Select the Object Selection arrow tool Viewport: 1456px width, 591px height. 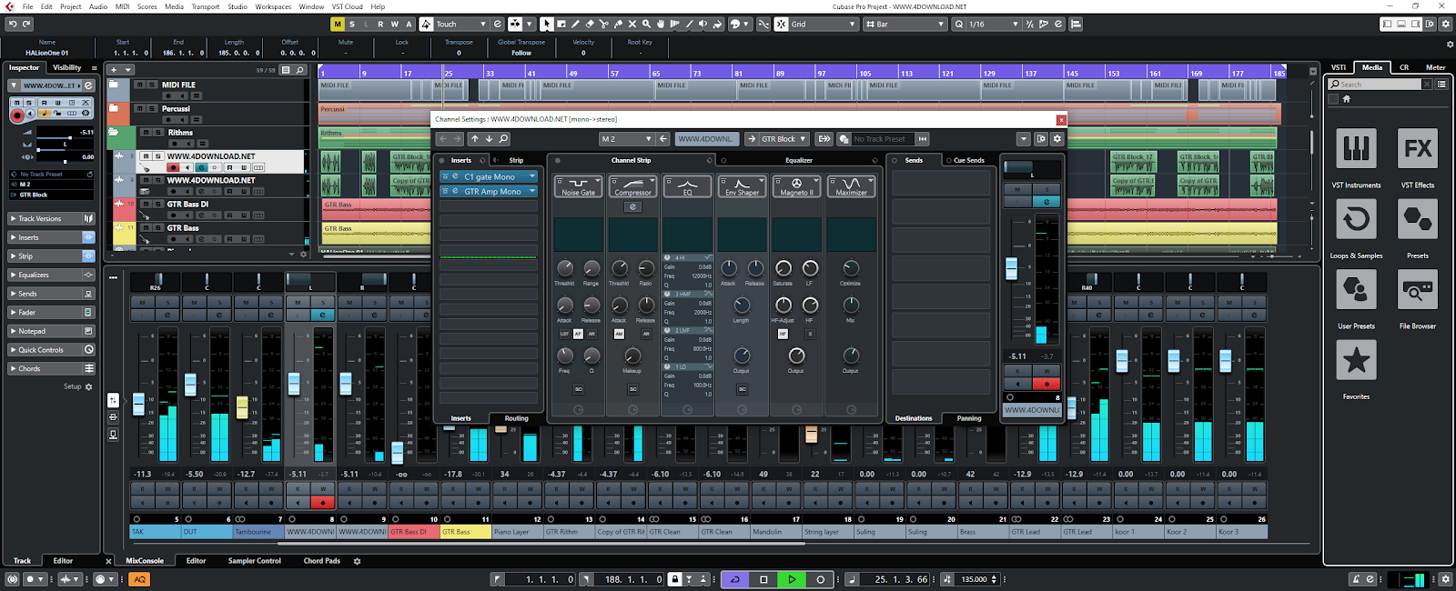click(547, 25)
